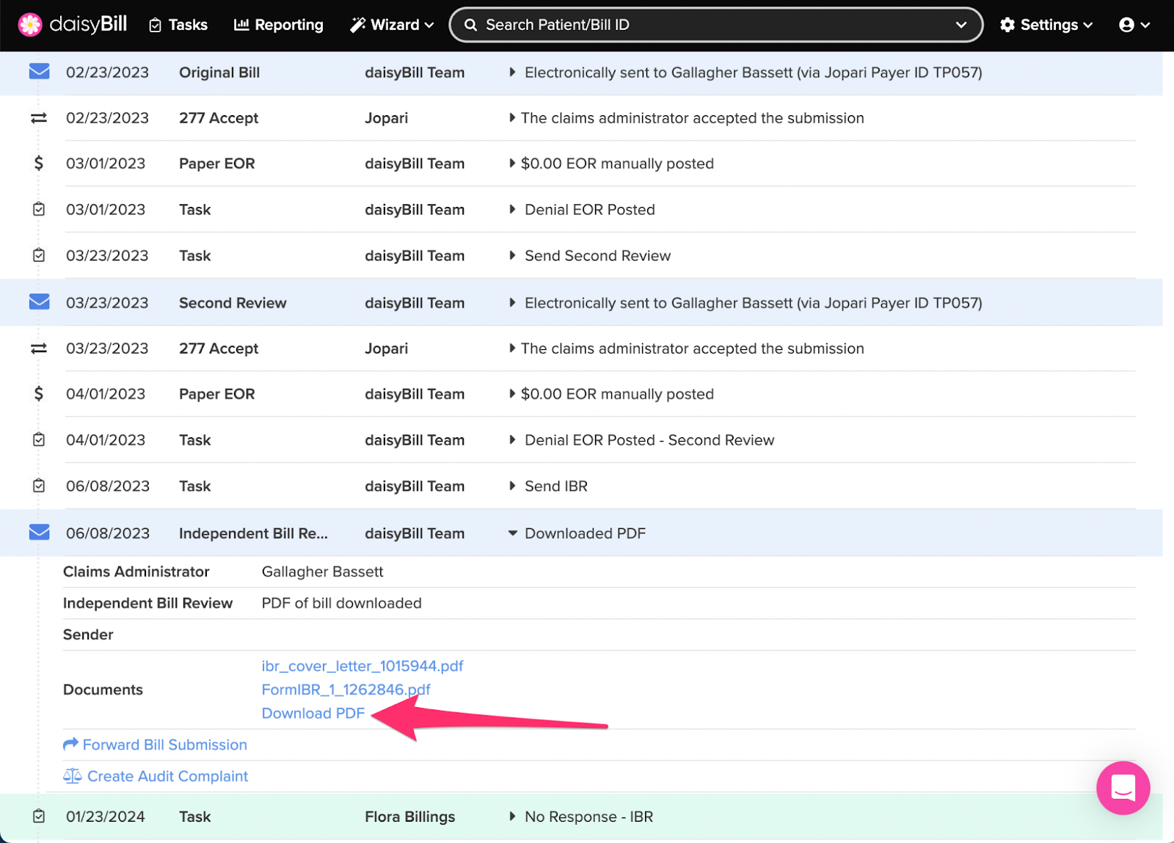Open FormIBR_1_1262846.pdf document
This screenshot has width=1174, height=843.
pyautogui.click(x=346, y=689)
